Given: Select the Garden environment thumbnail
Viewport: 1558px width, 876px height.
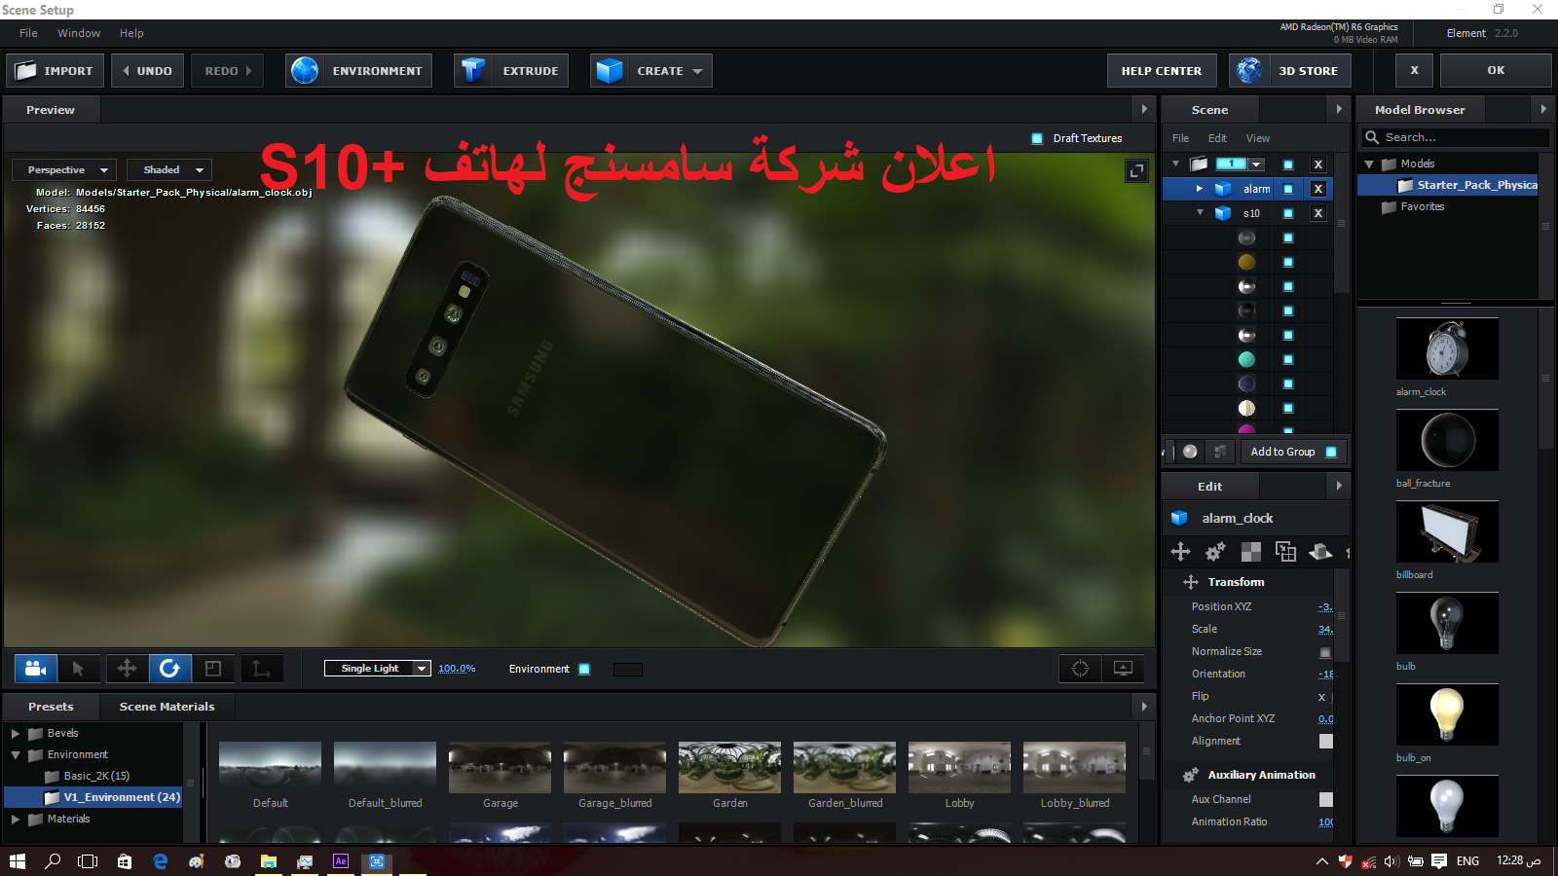Looking at the screenshot, I should pos(729,768).
